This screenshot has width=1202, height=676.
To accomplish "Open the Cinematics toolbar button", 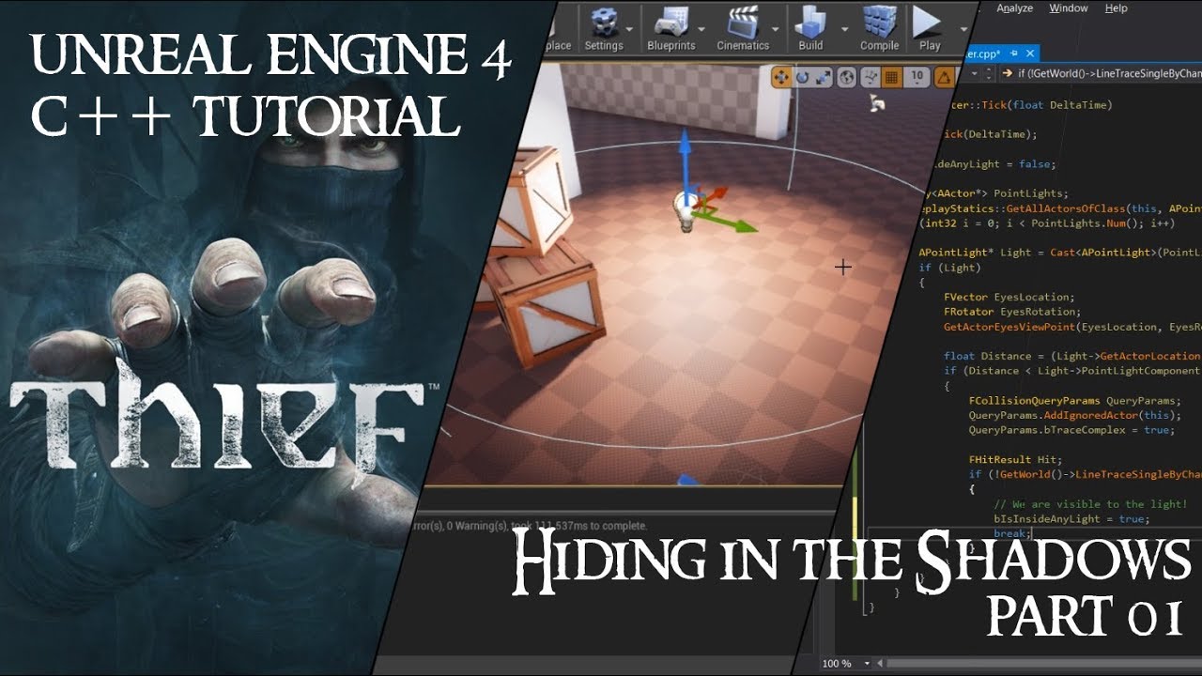I will click(x=743, y=28).
